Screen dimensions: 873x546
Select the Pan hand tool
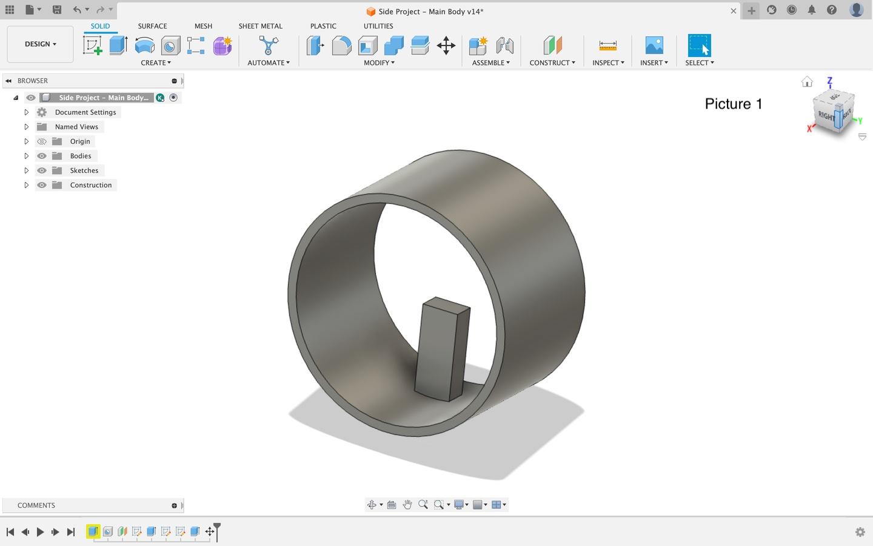407,505
